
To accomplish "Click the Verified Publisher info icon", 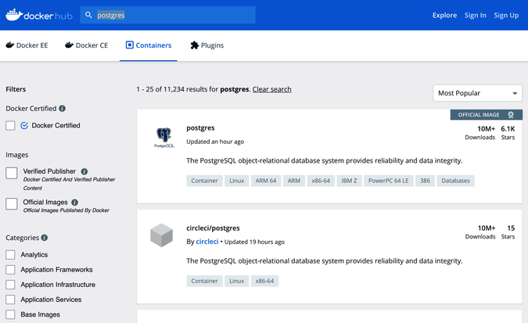I will point(84,171).
